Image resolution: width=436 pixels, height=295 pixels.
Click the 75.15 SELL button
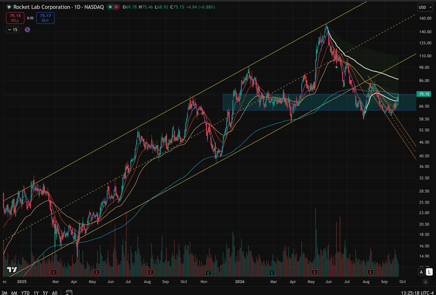click(x=15, y=18)
